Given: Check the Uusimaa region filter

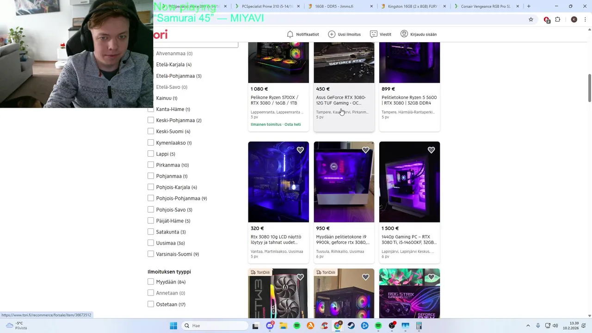Looking at the screenshot, I should coord(151,243).
